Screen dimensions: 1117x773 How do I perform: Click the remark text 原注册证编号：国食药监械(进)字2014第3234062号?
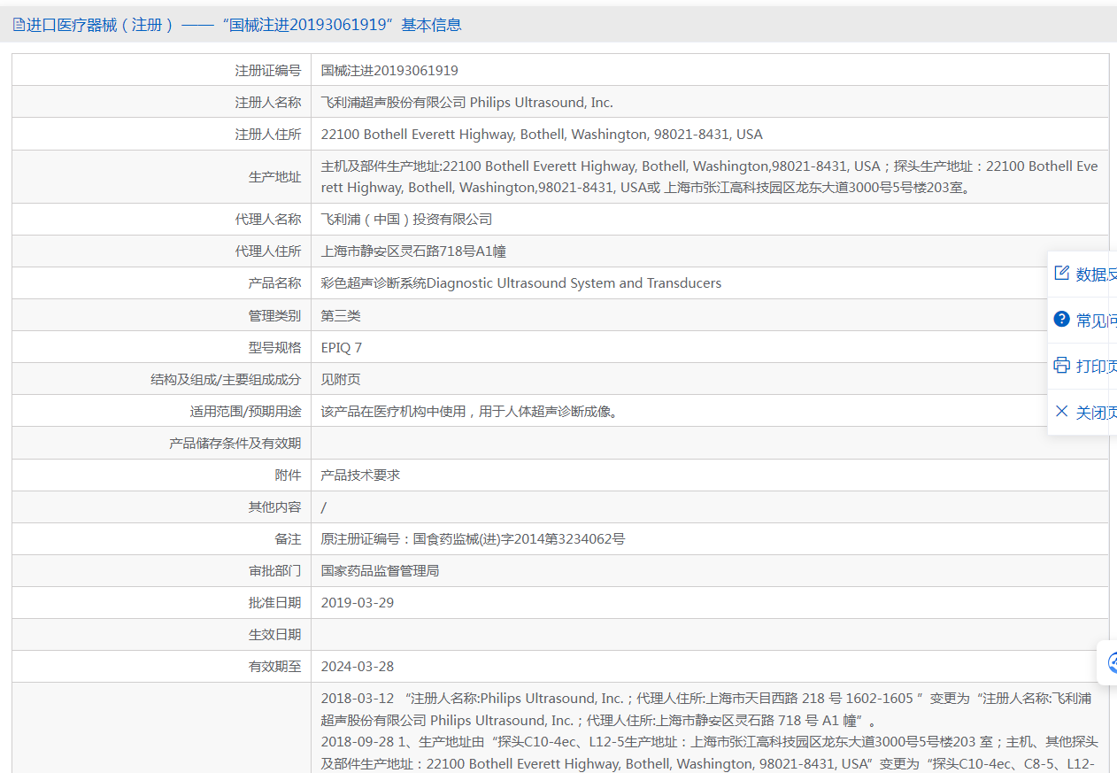tap(473, 538)
